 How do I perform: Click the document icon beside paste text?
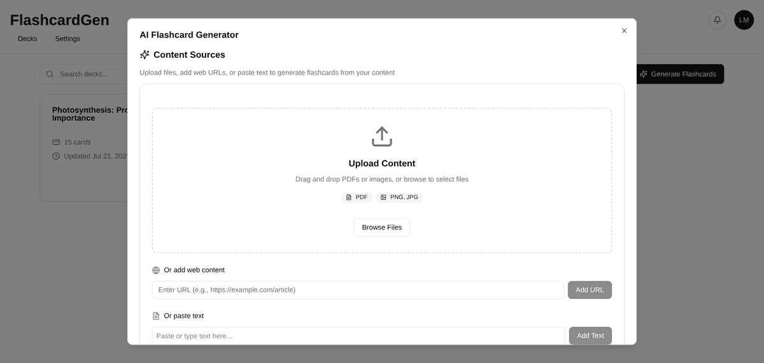156,316
